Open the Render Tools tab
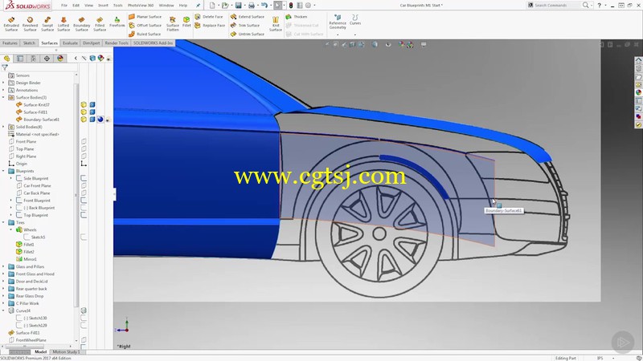Image resolution: width=643 pixels, height=361 pixels. (117, 43)
